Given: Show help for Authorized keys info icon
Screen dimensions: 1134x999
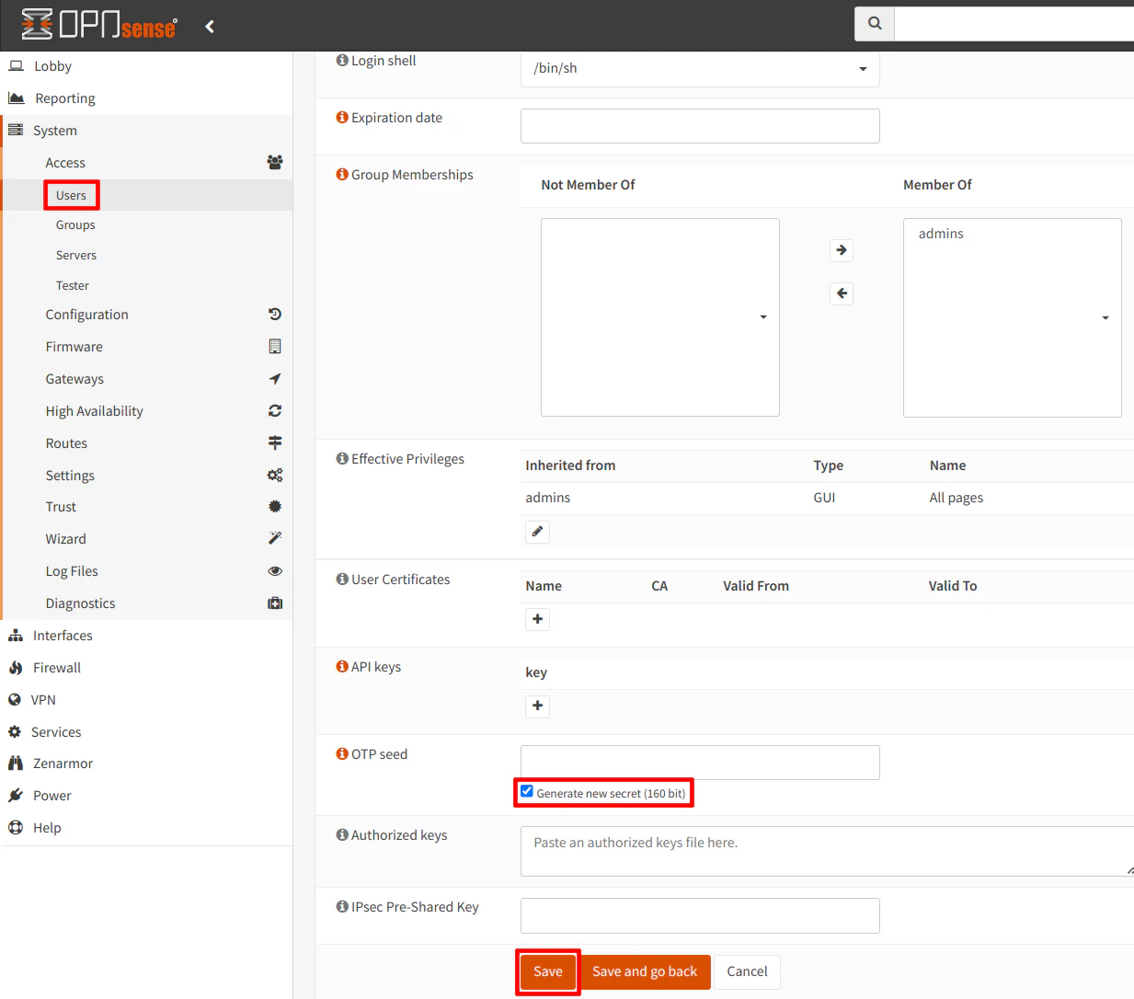Looking at the screenshot, I should tap(342, 834).
